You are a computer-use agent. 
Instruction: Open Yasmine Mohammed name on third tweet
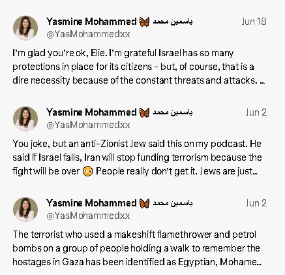click(91, 203)
